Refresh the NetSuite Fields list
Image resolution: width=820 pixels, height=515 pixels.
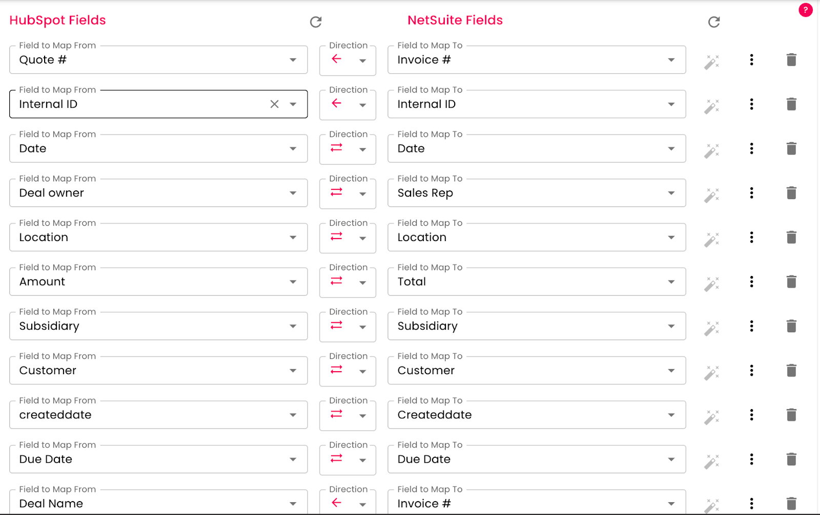coord(714,22)
